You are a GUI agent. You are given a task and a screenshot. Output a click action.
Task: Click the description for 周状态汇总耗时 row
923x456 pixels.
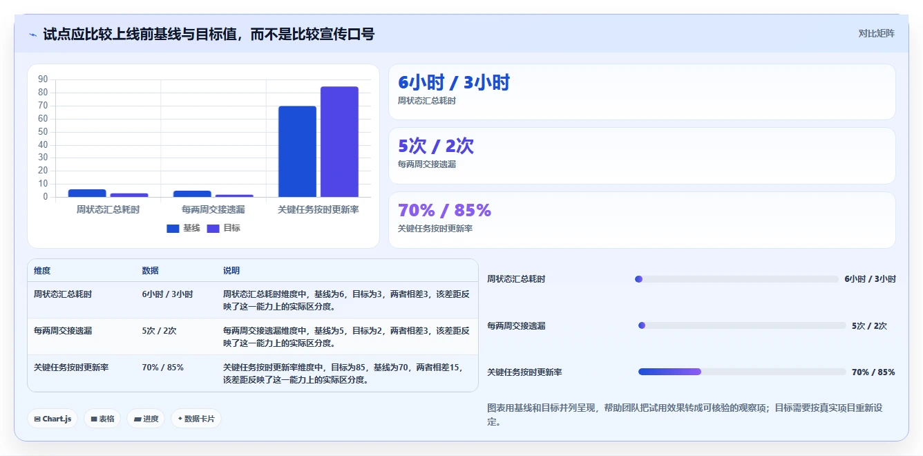(346, 300)
